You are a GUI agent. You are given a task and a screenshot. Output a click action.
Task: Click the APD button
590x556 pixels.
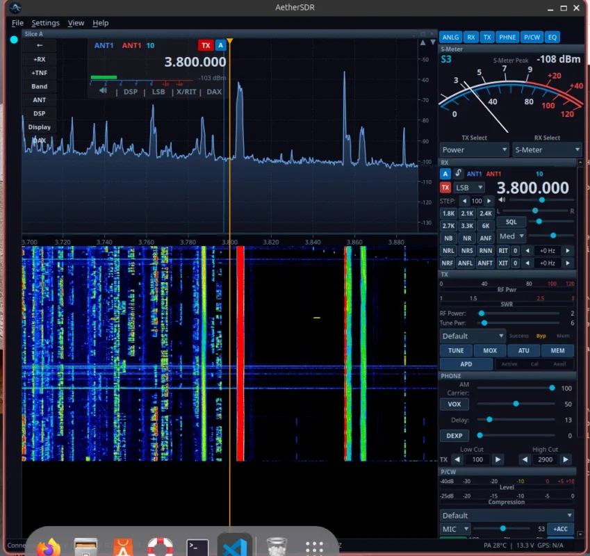pyautogui.click(x=466, y=363)
